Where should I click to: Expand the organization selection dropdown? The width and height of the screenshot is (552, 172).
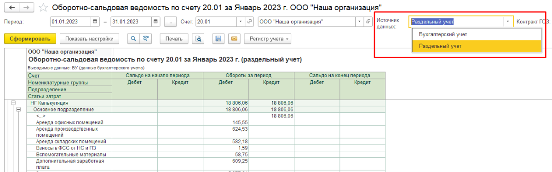[x=359, y=22]
